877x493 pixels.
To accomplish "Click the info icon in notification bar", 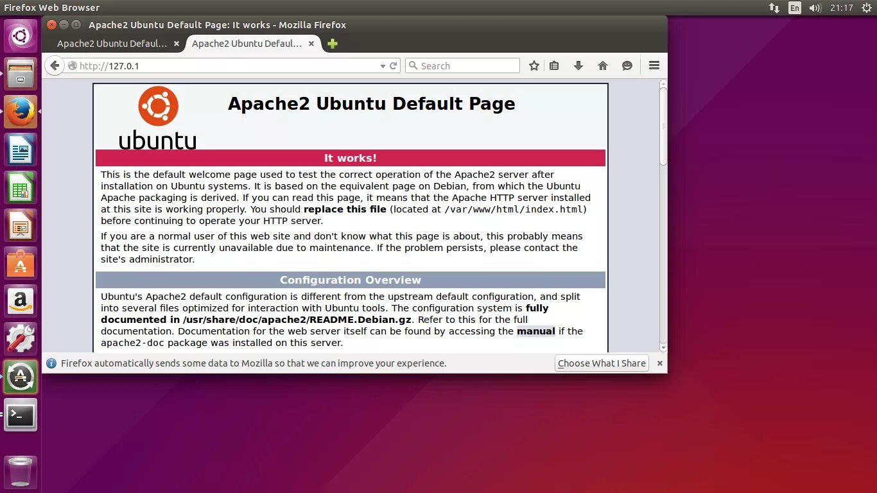I will click(x=51, y=363).
